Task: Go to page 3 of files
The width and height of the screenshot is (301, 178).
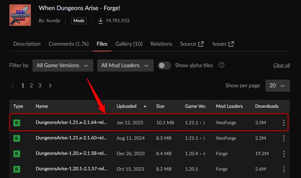Action: 40,86
